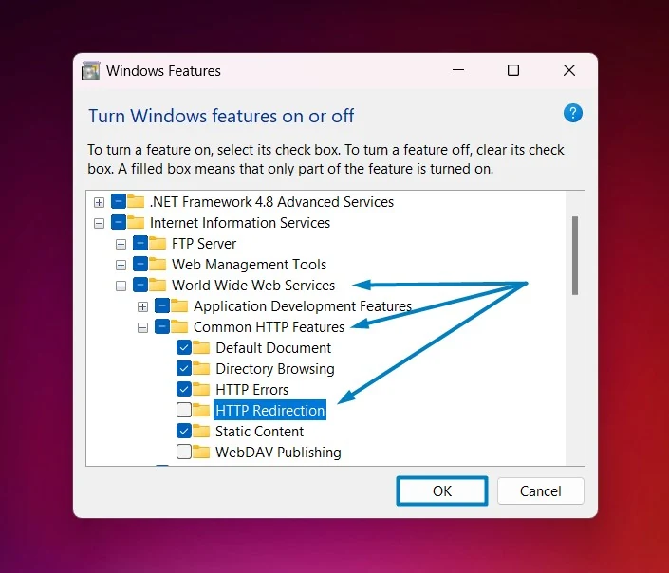Select the WebDAV Publishing label
This screenshot has height=573, width=669.
point(278,452)
